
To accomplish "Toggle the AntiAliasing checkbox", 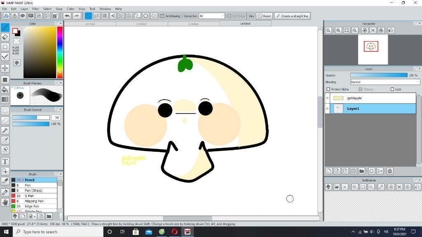I will (162, 16).
